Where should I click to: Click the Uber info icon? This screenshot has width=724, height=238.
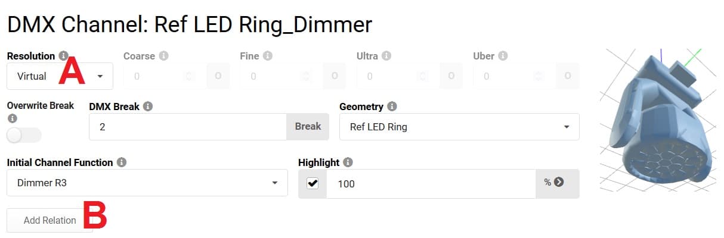(503, 56)
